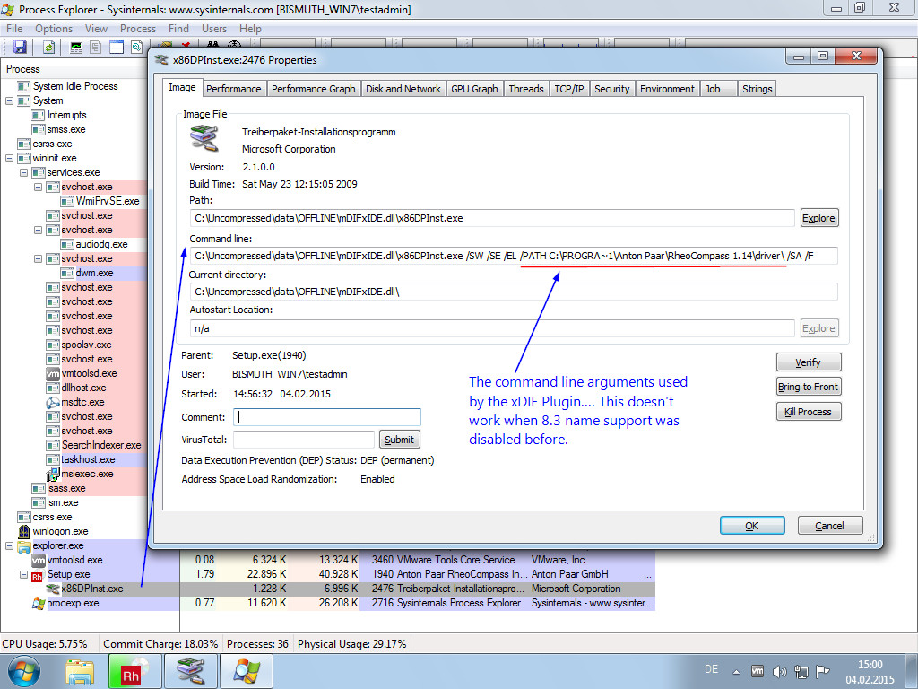918x689 pixels.
Task: Collapse svchost.exe node containing WmiPrvSE.exe
Action: pyautogui.click(x=38, y=187)
